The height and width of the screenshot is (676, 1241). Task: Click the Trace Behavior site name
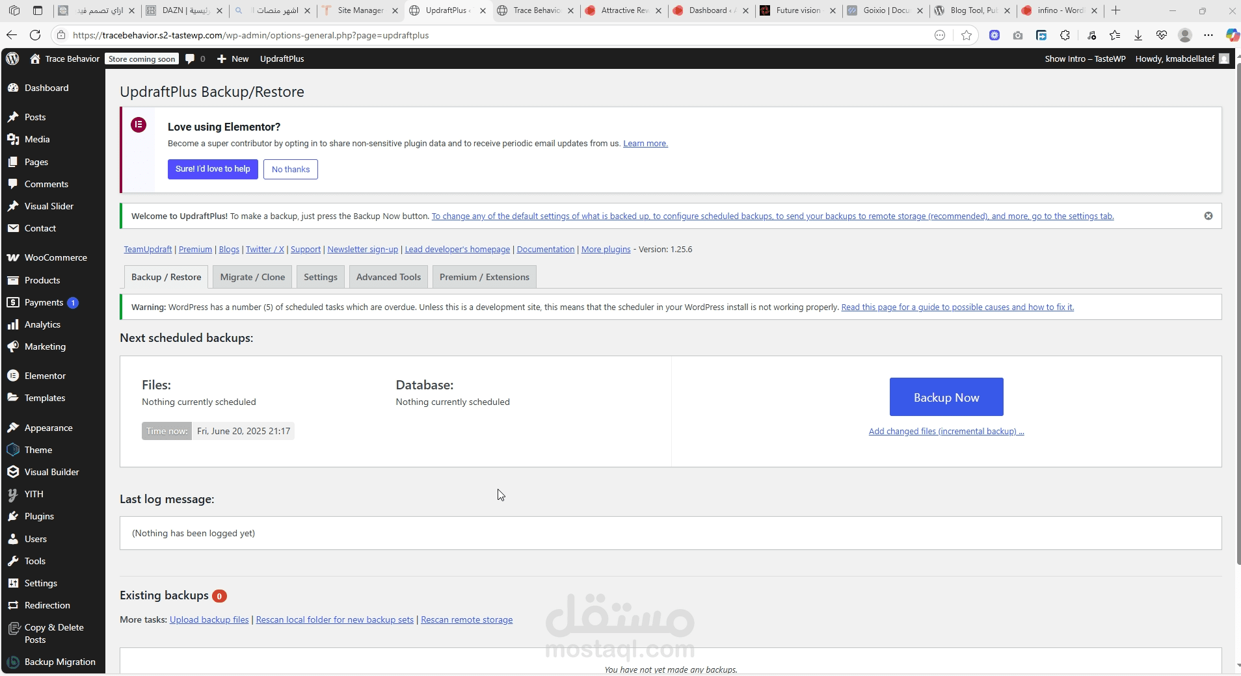click(65, 58)
